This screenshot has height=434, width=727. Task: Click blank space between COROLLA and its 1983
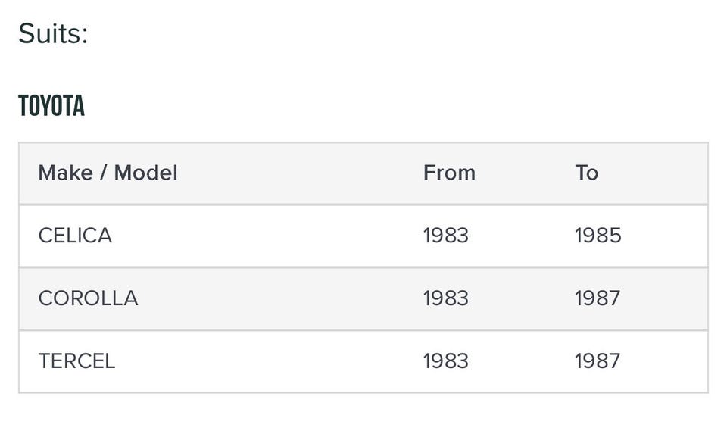[280, 298]
